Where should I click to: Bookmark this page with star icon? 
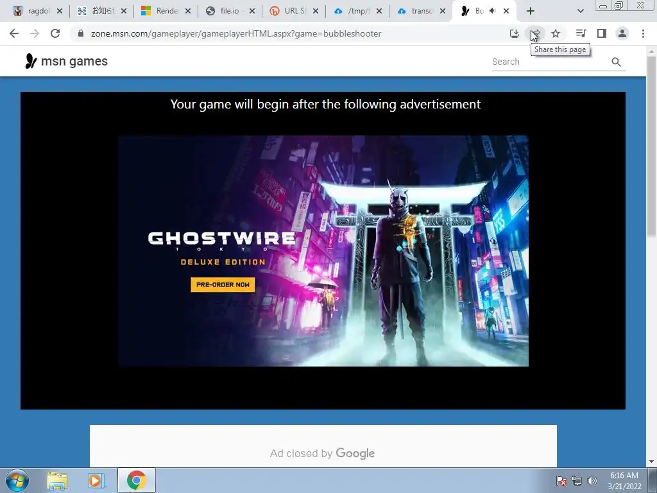[556, 33]
